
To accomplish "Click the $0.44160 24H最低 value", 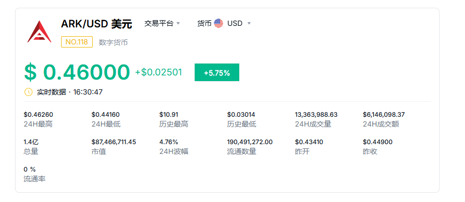I will [106, 115].
